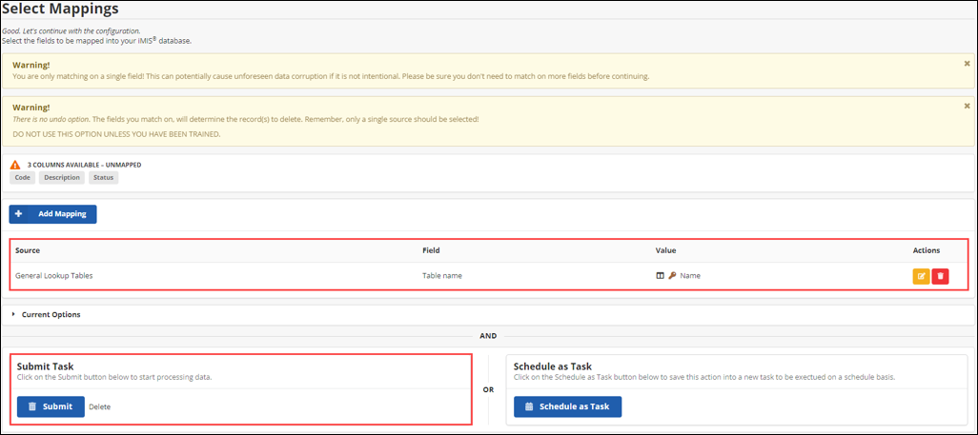The height and width of the screenshot is (435, 978).
Task: Click the orange warning triangle icon
Action: (x=15, y=165)
